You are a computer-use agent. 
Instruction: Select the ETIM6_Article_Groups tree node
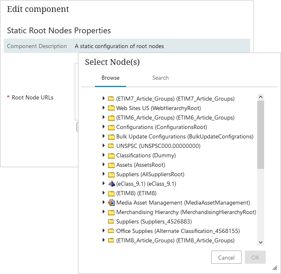click(175, 117)
